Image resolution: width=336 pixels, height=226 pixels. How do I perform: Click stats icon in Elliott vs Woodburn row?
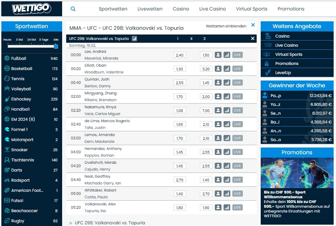coord(227,69)
